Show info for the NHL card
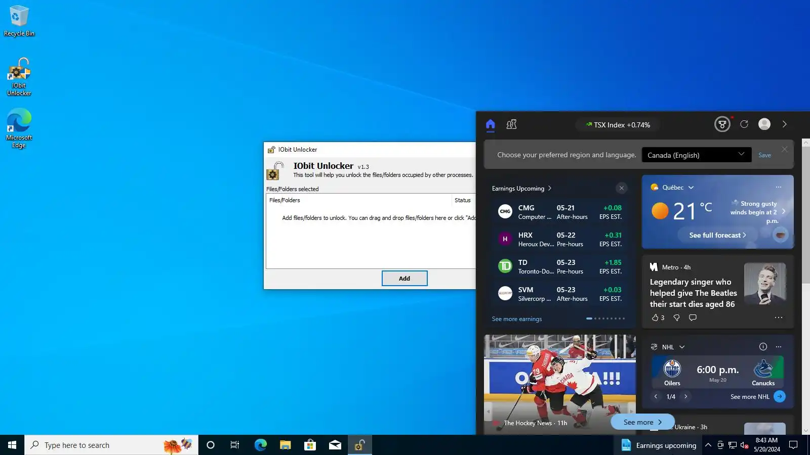 763,347
